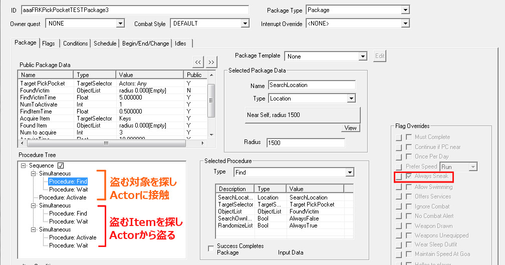Uncheck the Always Sneak flag checkbox
This screenshot has width=505, height=265.
409,176
